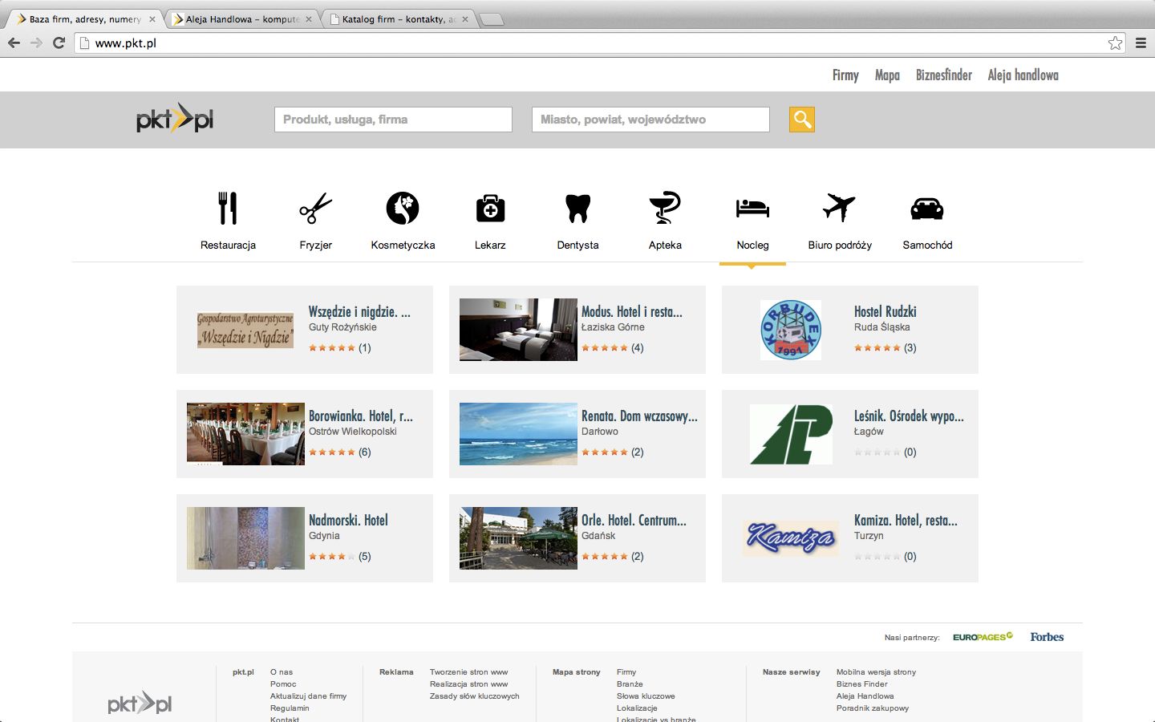Open the Regulamin footer link
This screenshot has width=1155, height=722.
290,708
